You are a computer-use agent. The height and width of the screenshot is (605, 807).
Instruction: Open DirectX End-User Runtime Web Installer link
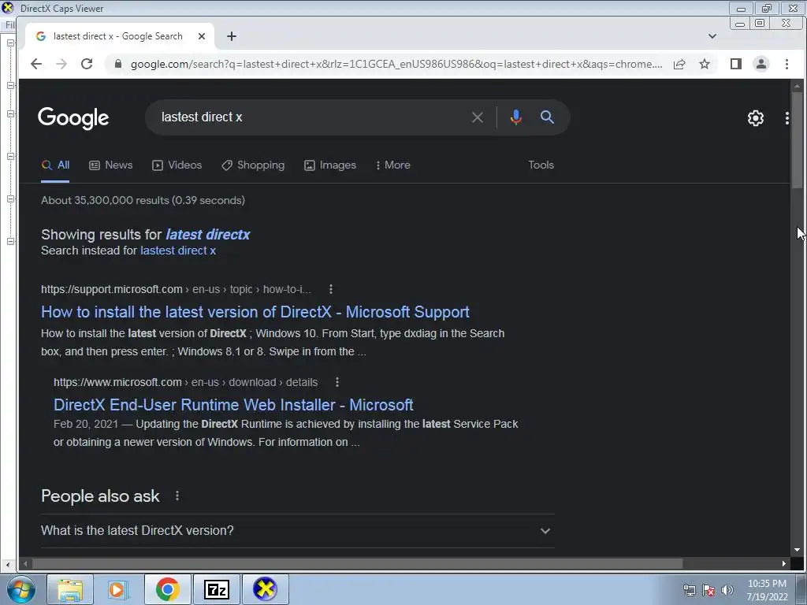coord(233,405)
